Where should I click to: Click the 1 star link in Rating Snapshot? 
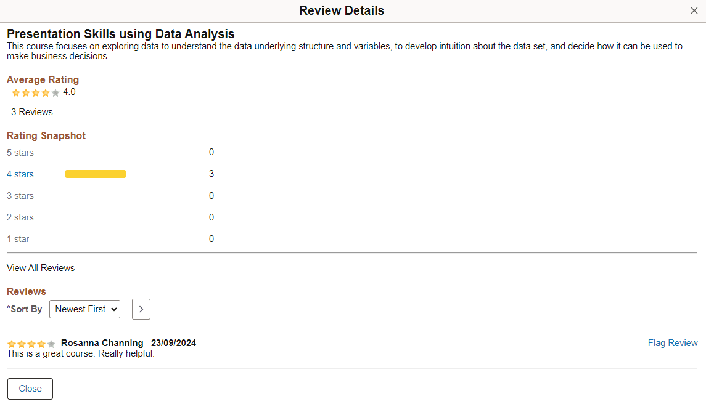tap(18, 239)
